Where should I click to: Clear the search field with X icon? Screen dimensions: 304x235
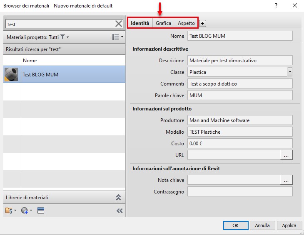119,24
